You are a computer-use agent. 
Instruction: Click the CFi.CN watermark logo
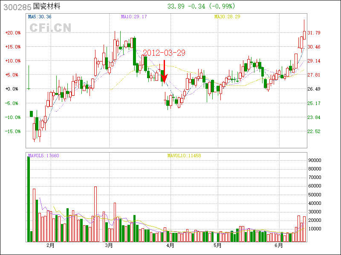(50, 28)
